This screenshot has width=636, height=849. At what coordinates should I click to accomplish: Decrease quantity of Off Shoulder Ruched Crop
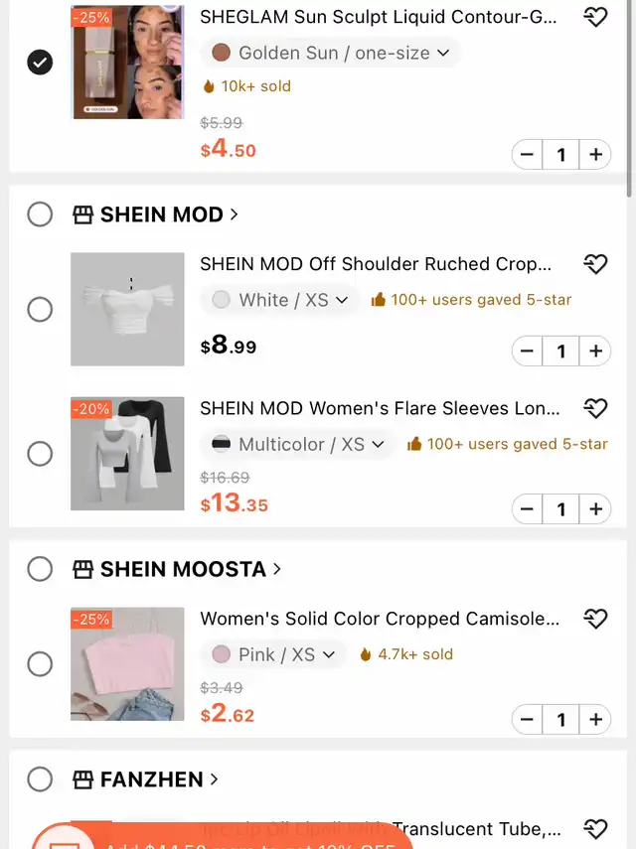click(x=528, y=351)
